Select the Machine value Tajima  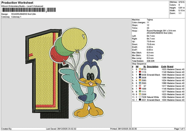[150, 20]
